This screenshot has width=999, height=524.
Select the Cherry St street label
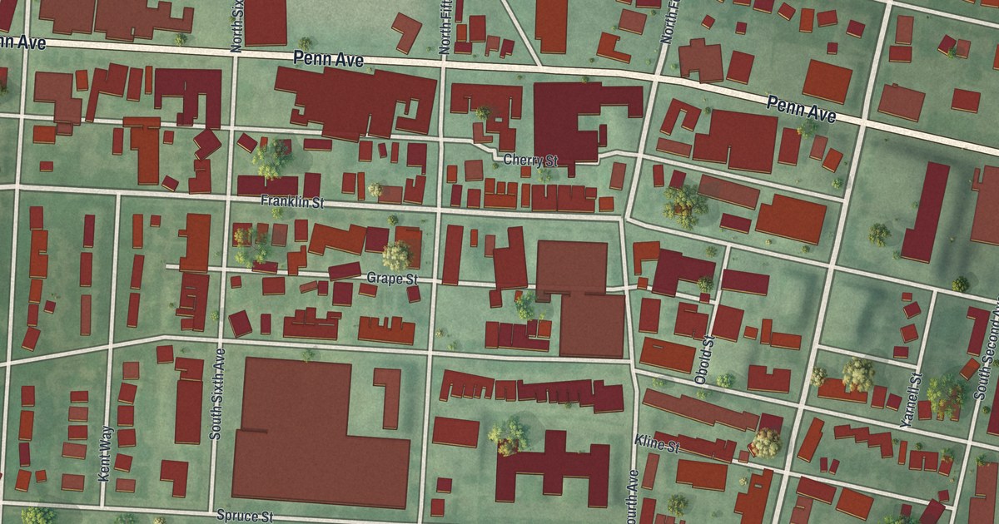(530, 160)
